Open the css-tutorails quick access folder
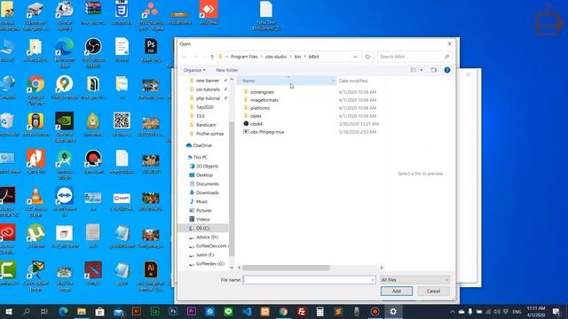Image resolution: width=568 pixels, height=319 pixels. click(208, 89)
